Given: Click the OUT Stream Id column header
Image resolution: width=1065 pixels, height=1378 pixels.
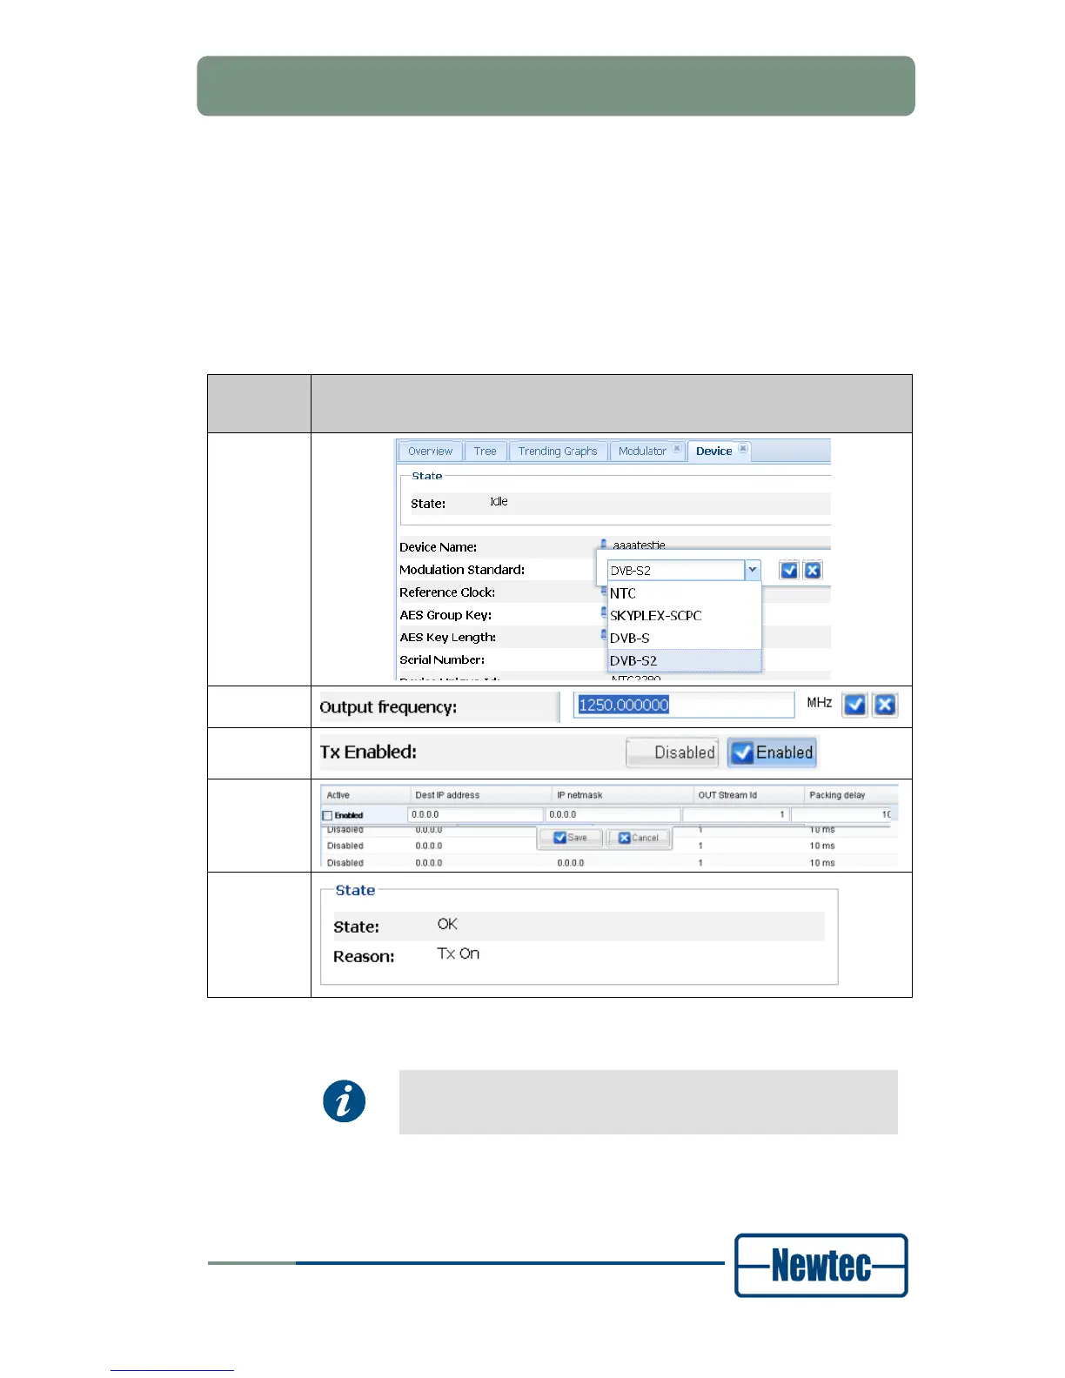Looking at the screenshot, I should click(x=748, y=795).
